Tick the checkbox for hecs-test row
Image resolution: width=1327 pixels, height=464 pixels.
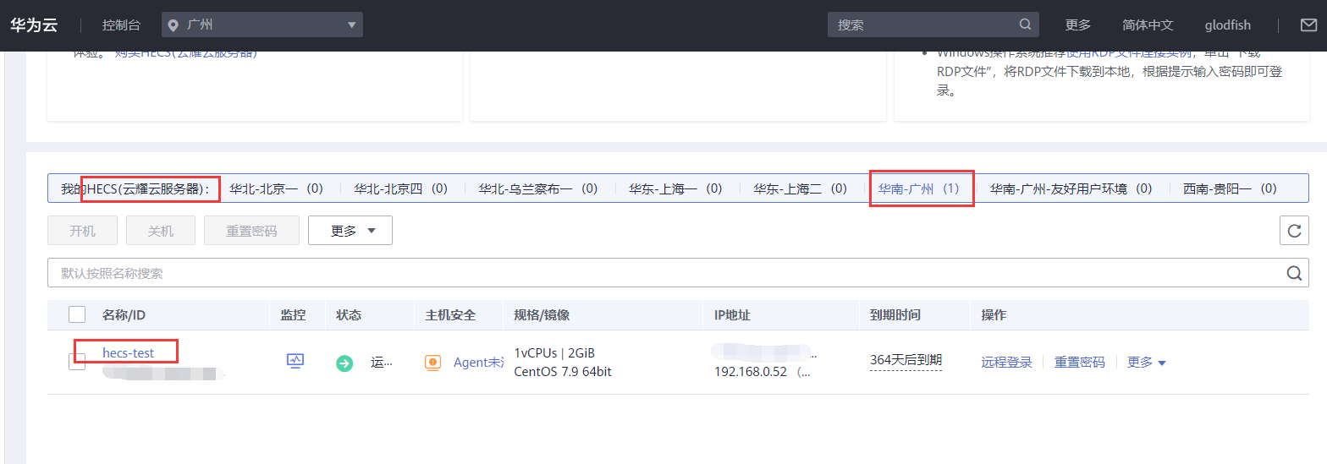pyautogui.click(x=77, y=362)
